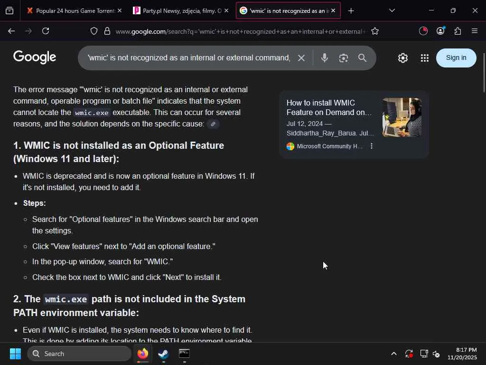Start search by voice microphone
Viewport: 486px width, 365px height.
tap(325, 58)
